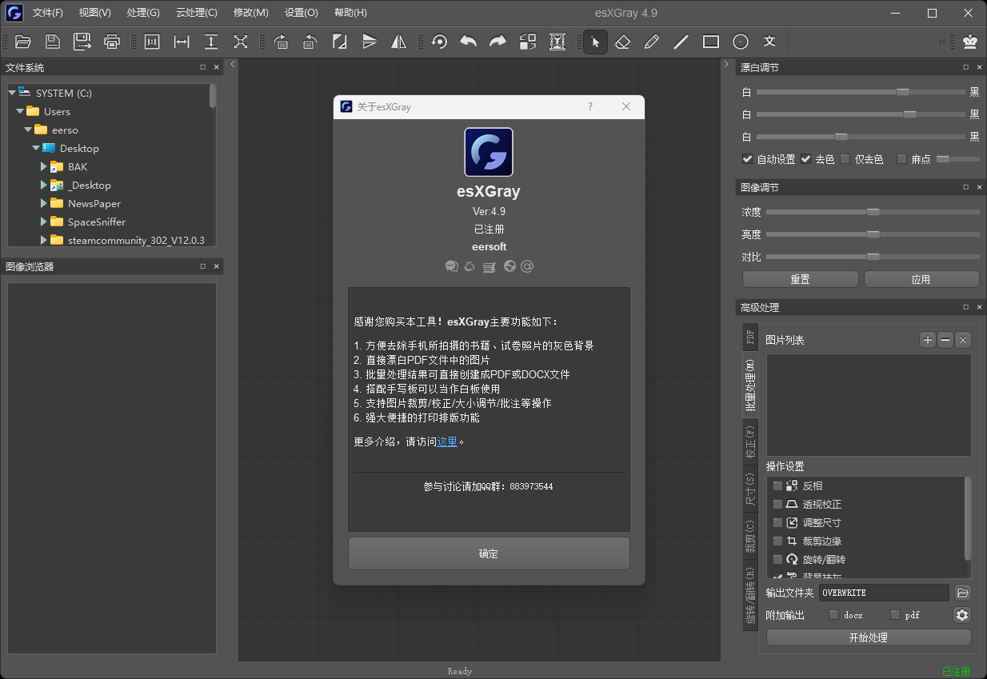Viewport: 987px width, 679px height.
Task: Rotate image clockwise from toolbar
Action: click(281, 42)
